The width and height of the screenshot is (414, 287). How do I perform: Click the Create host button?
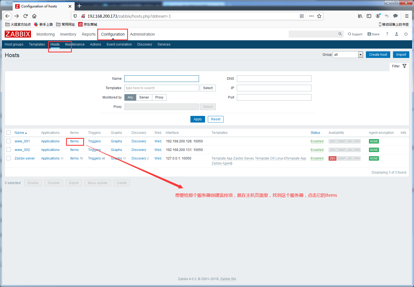(378, 55)
